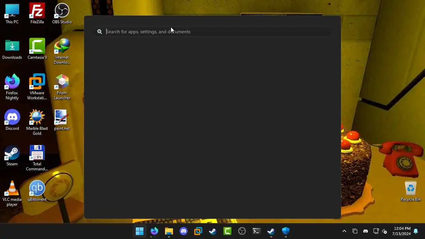Screen dimensions: 425x239
Task: Click the search field for apps and settings
Action: (x=212, y=32)
